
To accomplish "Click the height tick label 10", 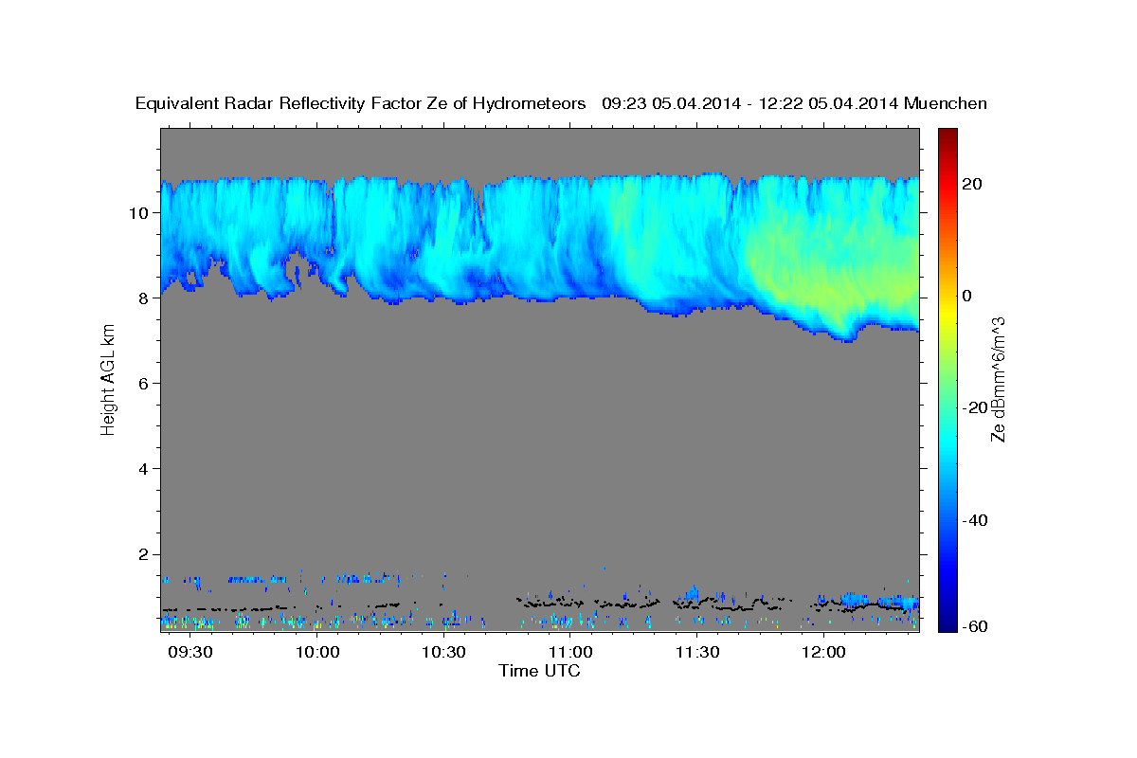I will pyautogui.click(x=139, y=212).
